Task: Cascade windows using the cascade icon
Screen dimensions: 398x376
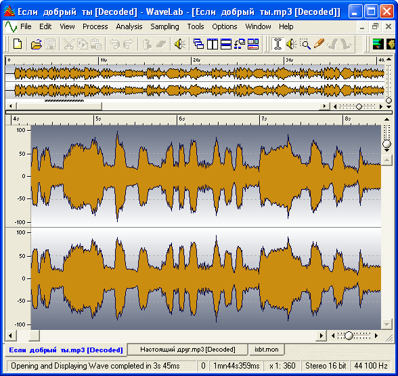Action: (198, 44)
